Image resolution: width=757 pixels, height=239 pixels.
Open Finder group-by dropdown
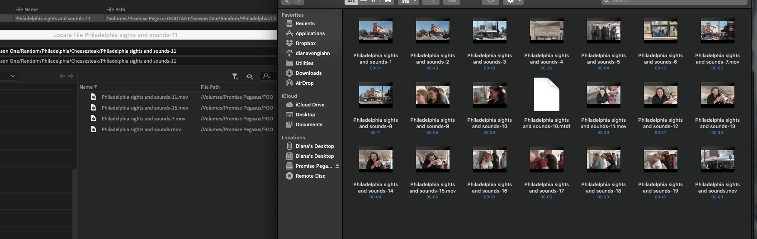(x=408, y=2)
